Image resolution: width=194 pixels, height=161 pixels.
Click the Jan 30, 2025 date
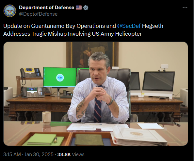(x=39, y=154)
